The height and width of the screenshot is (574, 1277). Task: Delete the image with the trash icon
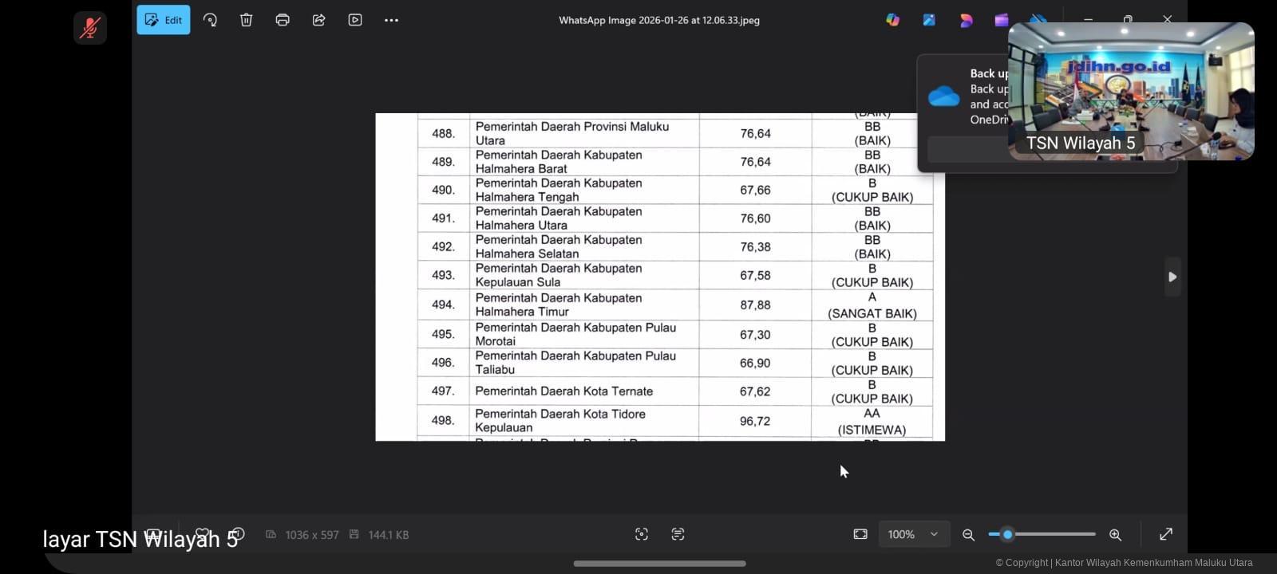(x=246, y=20)
